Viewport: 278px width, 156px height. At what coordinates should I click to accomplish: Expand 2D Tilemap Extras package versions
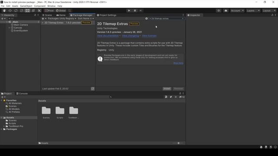43,23
